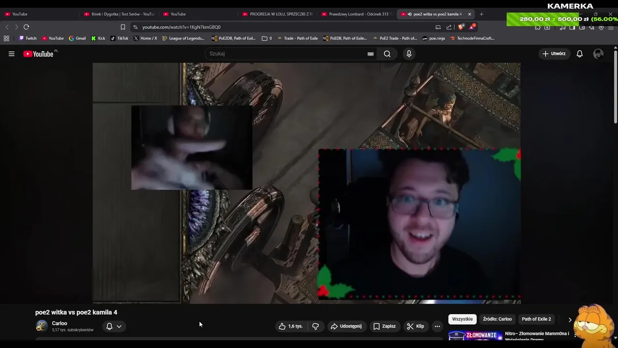Open TechnodeFirmaCraft bookmark

point(472,38)
